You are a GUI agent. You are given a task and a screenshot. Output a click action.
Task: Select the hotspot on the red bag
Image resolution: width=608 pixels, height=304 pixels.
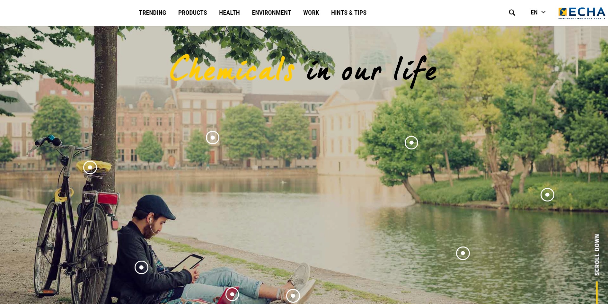click(232, 294)
